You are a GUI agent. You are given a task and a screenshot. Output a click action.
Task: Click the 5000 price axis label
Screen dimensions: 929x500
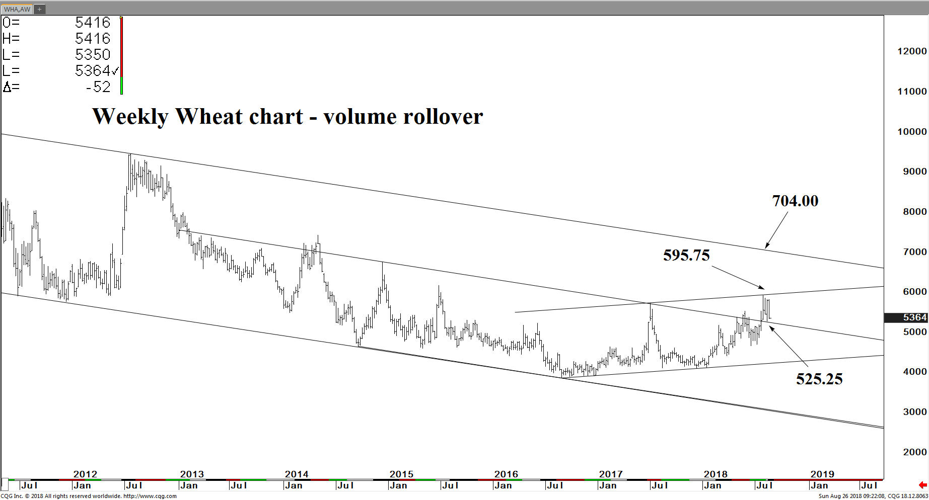915,332
